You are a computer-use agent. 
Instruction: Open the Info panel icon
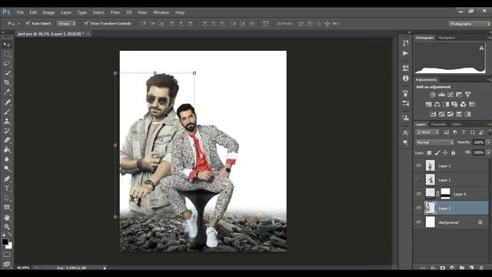[406, 78]
